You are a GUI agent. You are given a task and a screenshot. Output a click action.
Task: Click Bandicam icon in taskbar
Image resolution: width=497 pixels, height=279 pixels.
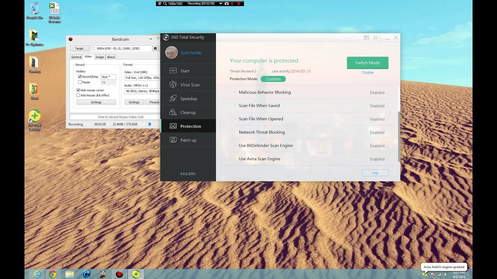(x=119, y=274)
